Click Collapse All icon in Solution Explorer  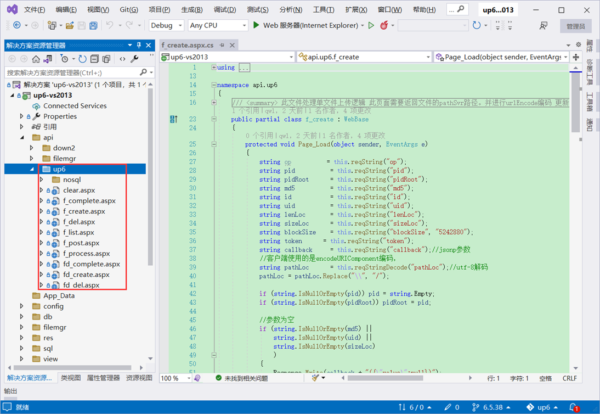[94, 59]
